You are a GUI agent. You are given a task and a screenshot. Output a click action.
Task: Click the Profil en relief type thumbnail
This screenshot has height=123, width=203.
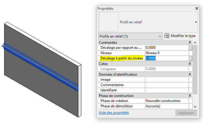pos(108,22)
